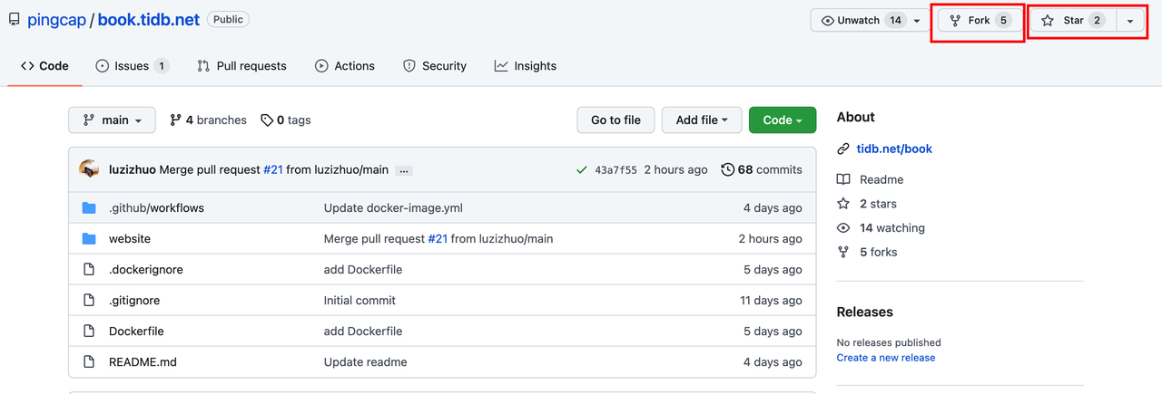
Task: Open the main branch selector dropdown
Action: tap(113, 120)
